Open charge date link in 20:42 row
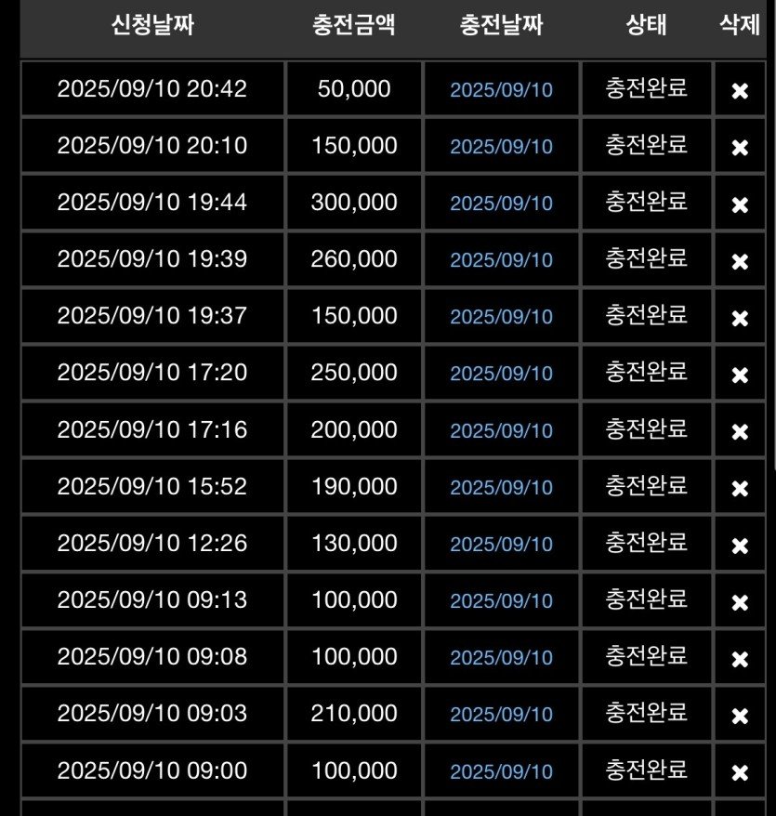The height and width of the screenshot is (816, 776). coord(501,90)
